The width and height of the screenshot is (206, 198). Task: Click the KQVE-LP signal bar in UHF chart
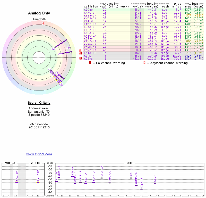pyautogui.click(x=141, y=189)
